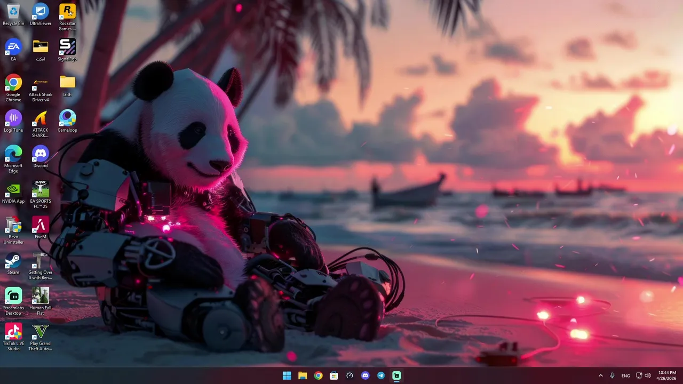
Task: Select the Discord desktop shortcut
Action: pos(41,156)
